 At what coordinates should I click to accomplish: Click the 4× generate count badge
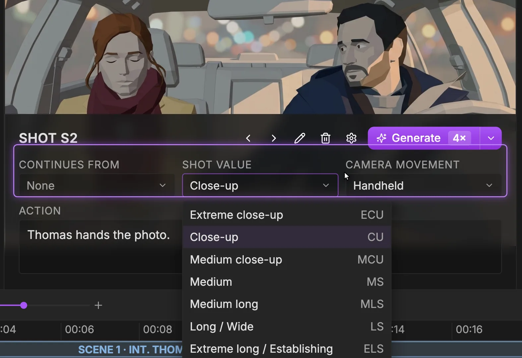point(459,138)
